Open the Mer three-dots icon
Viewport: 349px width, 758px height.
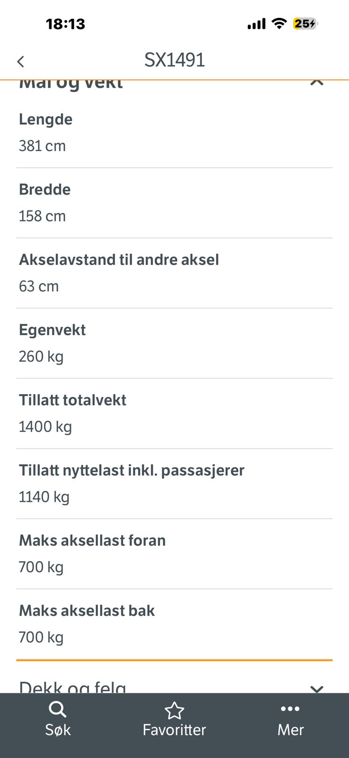click(x=290, y=709)
